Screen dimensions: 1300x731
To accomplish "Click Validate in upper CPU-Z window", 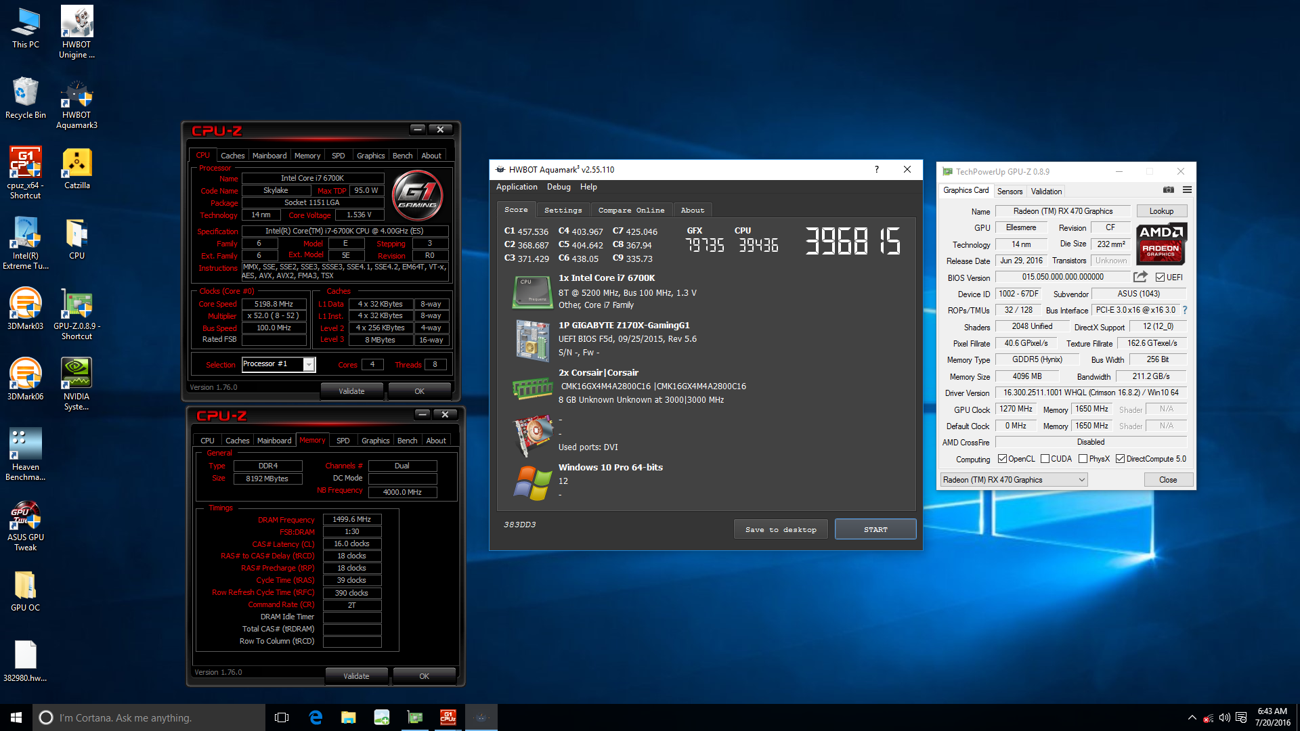I will pyautogui.click(x=351, y=391).
